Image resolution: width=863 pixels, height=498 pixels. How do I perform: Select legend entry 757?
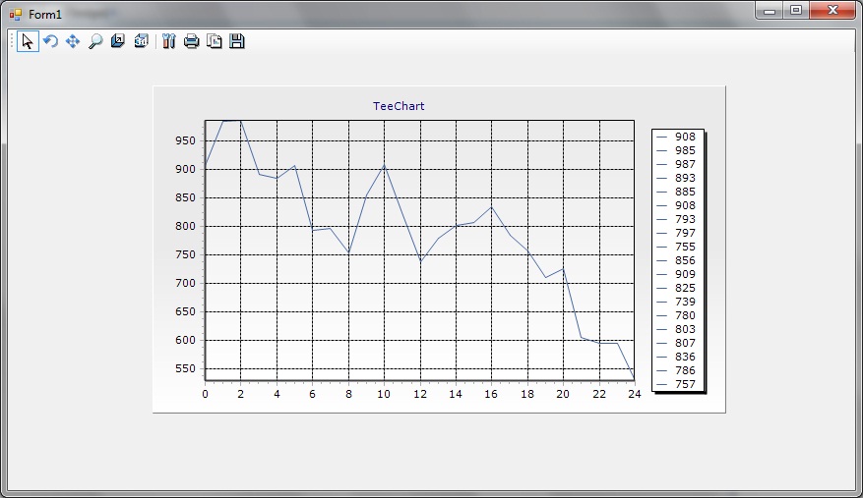(x=685, y=384)
